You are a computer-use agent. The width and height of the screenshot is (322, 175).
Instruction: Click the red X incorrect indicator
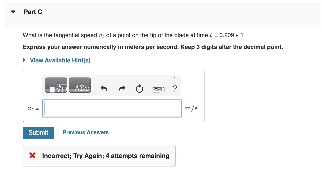click(32, 155)
